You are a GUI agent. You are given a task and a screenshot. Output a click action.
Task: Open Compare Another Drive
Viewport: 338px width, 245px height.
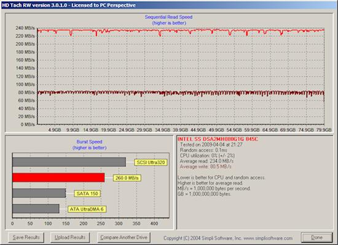[x=124, y=237]
